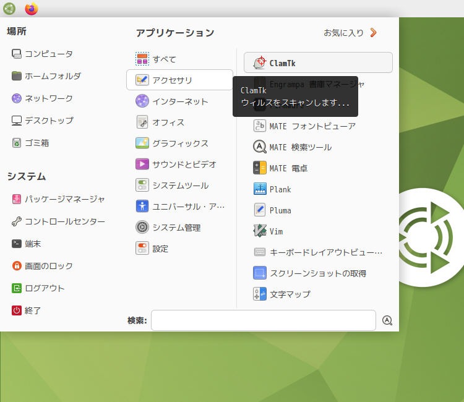Click 画面のロック to lock screen
464x402 pixels.
point(42,266)
